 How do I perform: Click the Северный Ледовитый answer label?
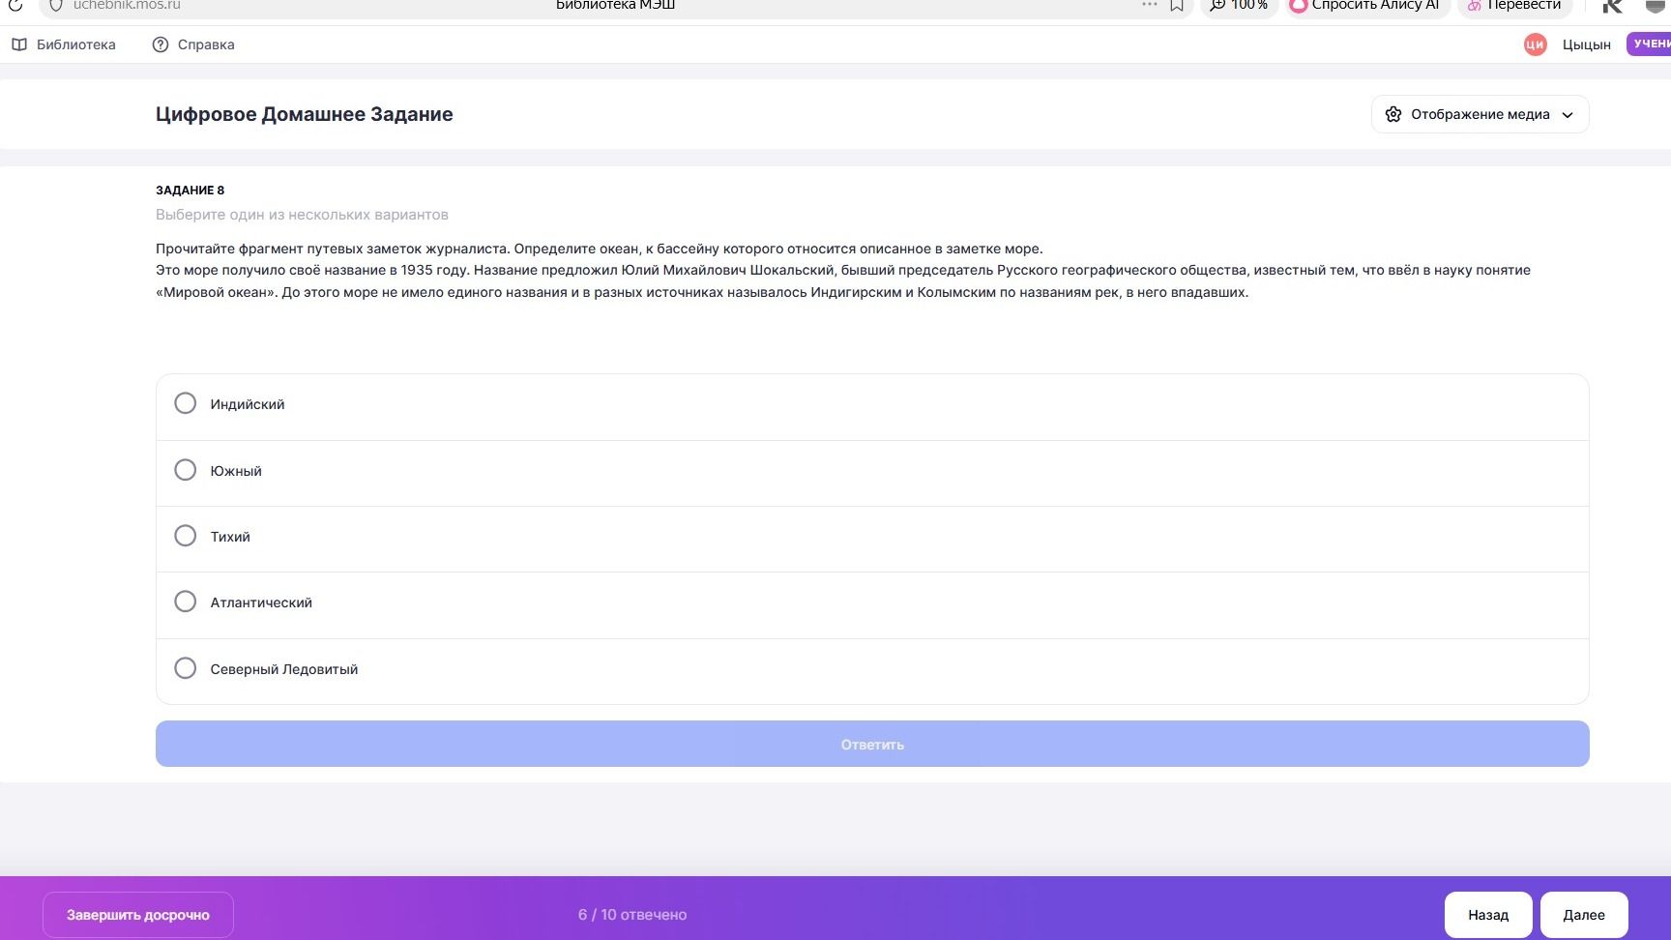point(284,669)
